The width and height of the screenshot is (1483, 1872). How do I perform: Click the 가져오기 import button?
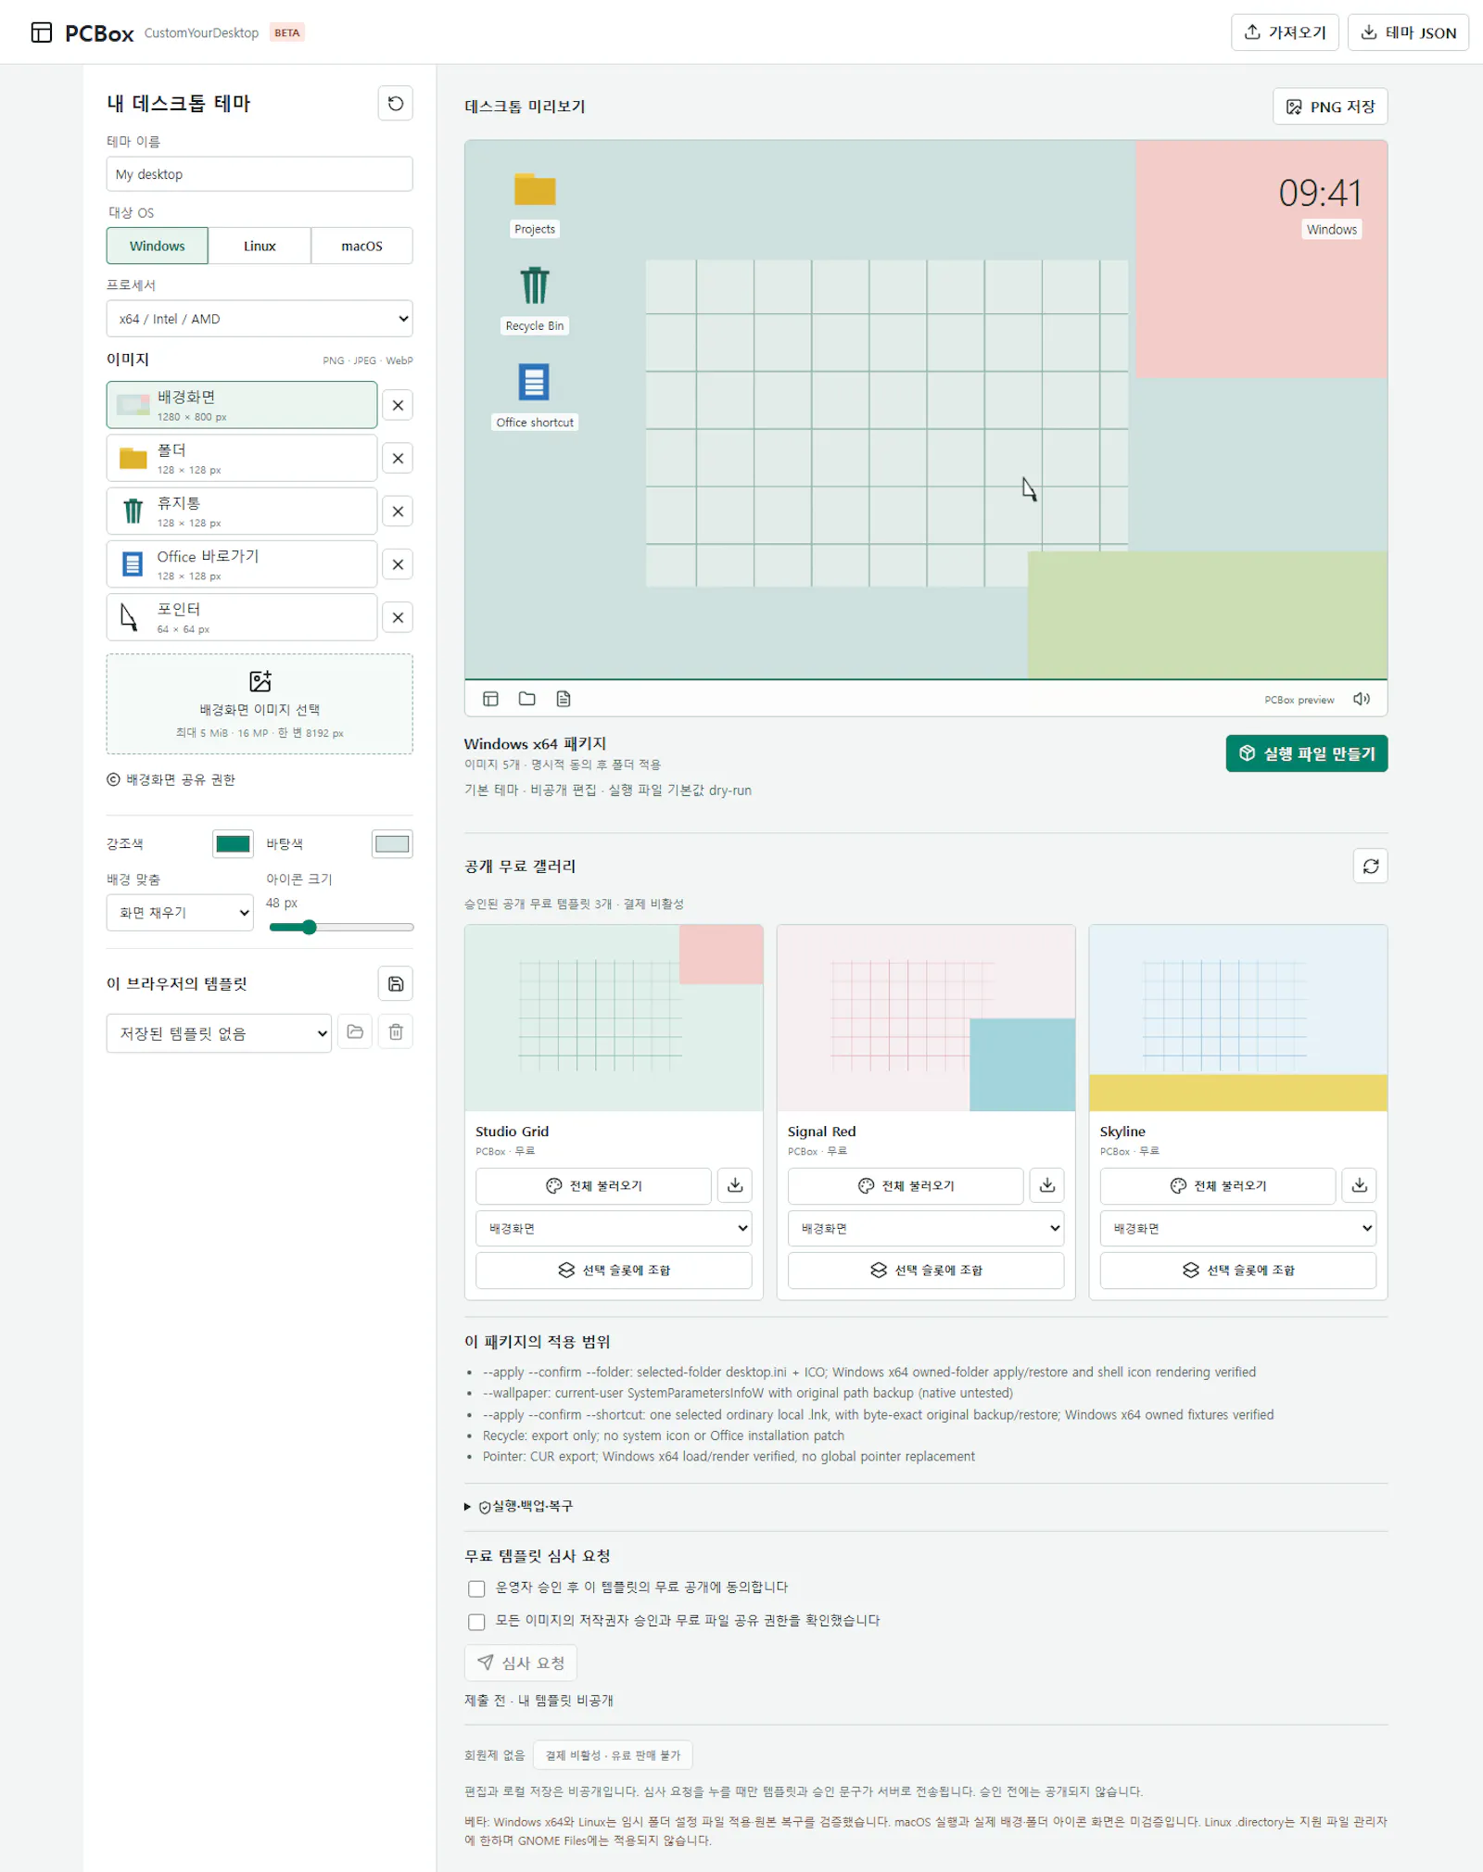click(1285, 32)
